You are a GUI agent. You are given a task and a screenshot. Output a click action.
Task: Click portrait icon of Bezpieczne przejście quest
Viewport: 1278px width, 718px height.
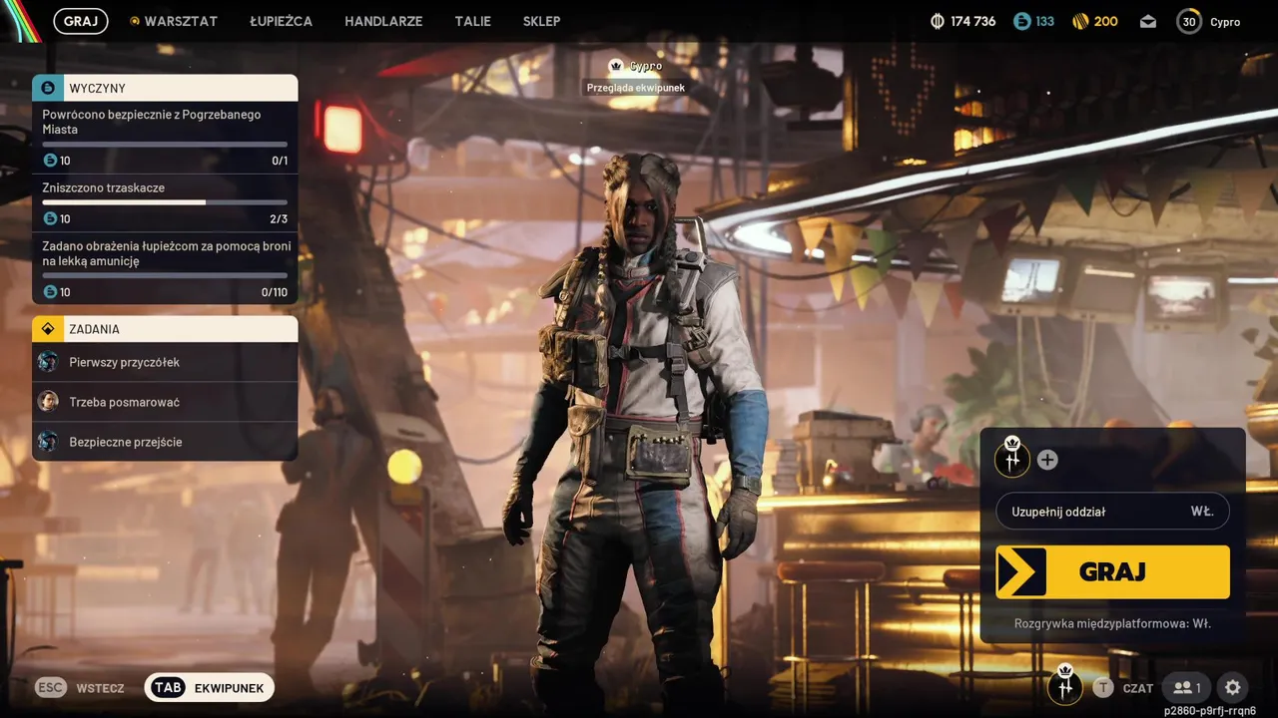[x=48, y=441]
